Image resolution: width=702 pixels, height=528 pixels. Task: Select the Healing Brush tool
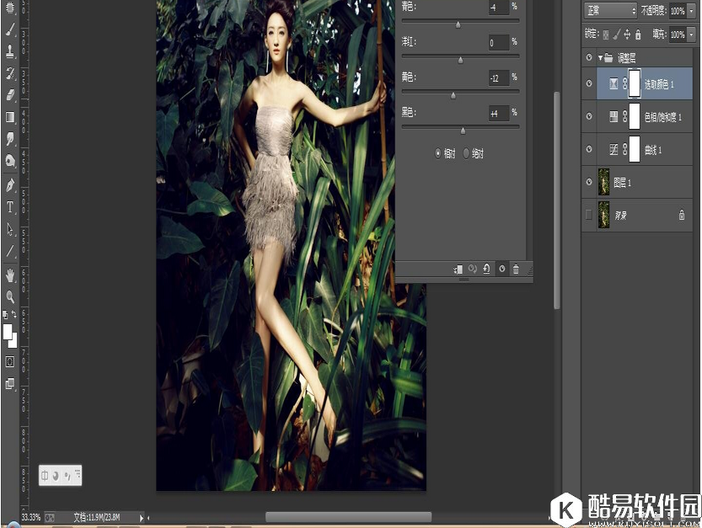click(x=9, y=7)
